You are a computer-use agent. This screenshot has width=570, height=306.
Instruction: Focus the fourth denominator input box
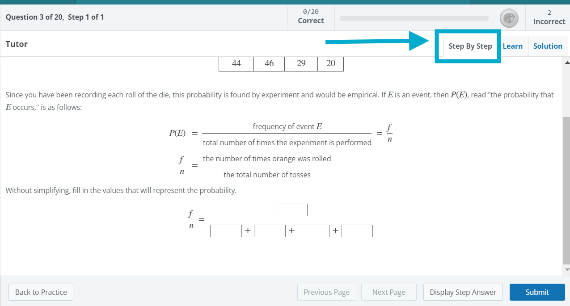click(357, 231)
